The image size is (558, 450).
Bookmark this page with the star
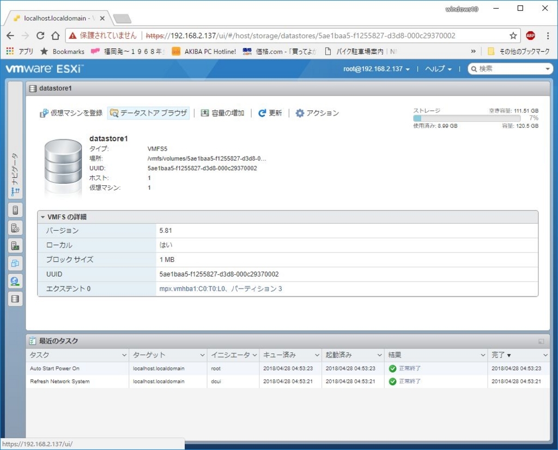[513, 35]
